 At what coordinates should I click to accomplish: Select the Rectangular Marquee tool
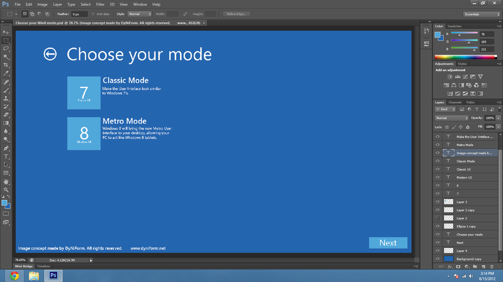(x=6, y=40)
